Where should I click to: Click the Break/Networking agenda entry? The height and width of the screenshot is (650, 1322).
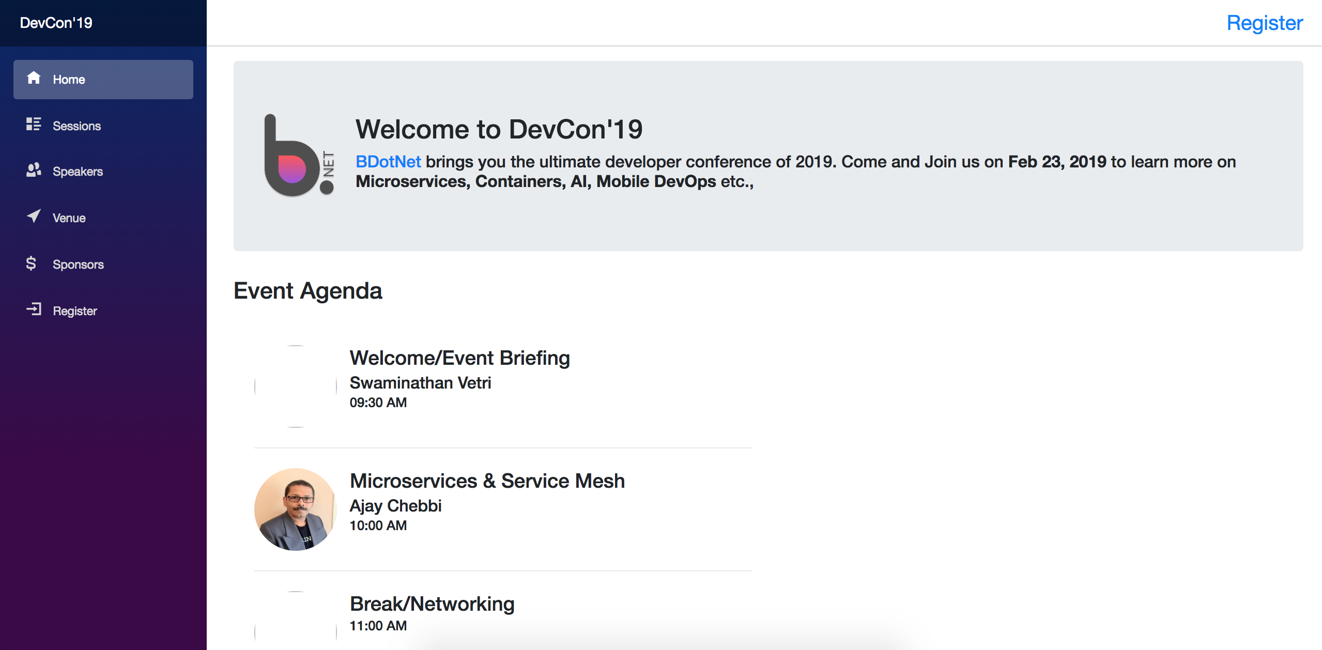pyautogui.click(x=432, y=604)
